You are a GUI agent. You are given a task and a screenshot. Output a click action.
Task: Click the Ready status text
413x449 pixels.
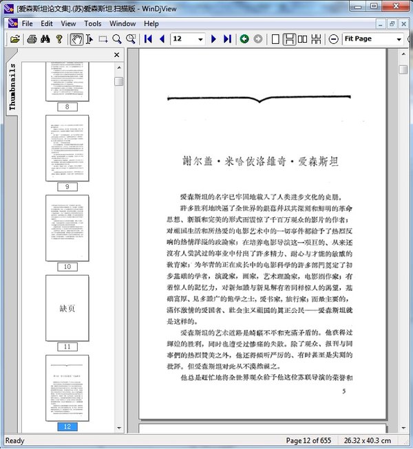tap(15, 441)
